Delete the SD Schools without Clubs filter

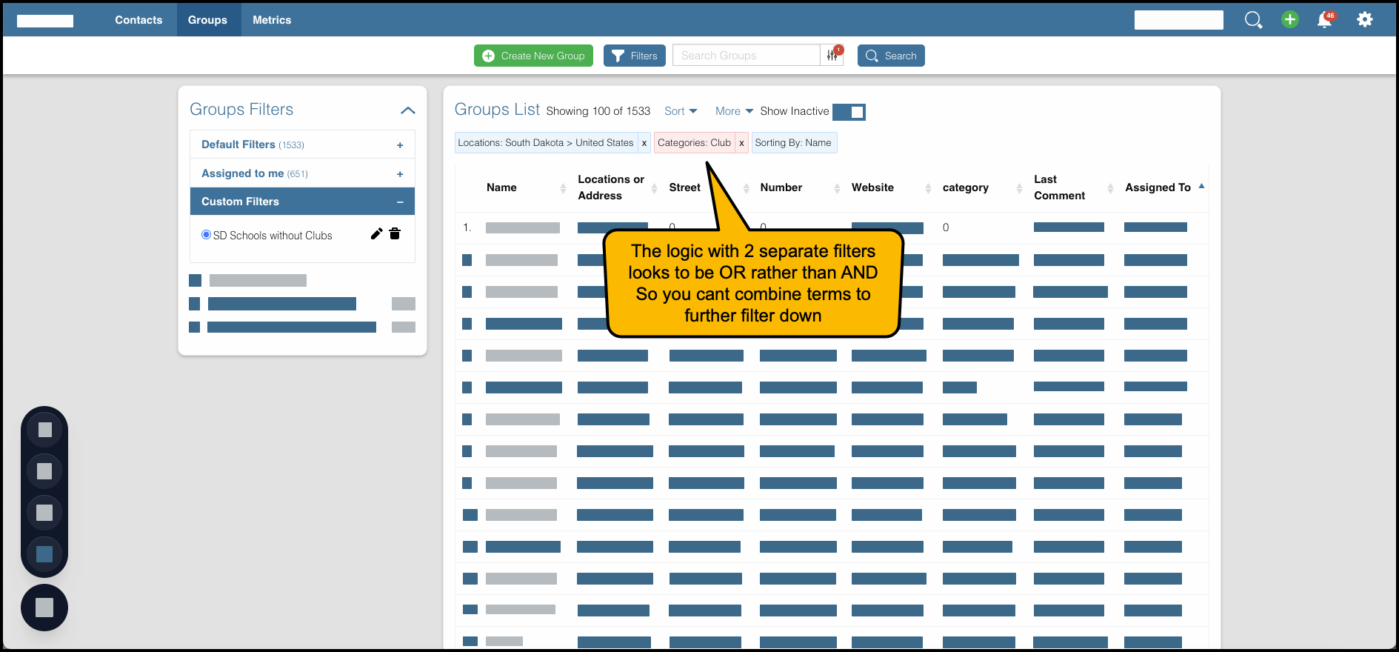point(395,234)
